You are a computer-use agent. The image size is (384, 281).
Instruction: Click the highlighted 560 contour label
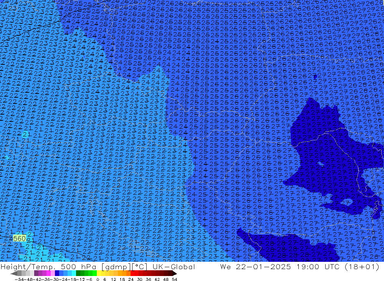tap(19, 238)
